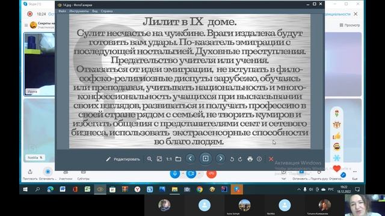Image resolution: width=385 pixels, height=216 pixels.
Task: Delete the image with the red X
Action: coord(271,159)
